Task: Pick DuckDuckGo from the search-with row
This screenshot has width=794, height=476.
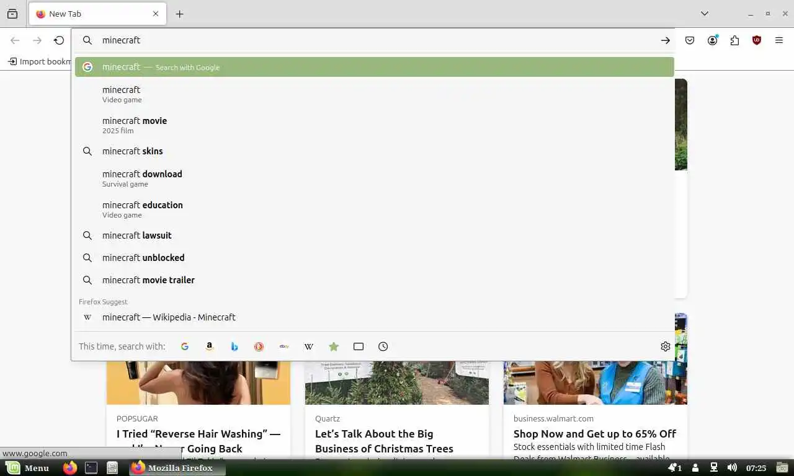Action: 259,346
